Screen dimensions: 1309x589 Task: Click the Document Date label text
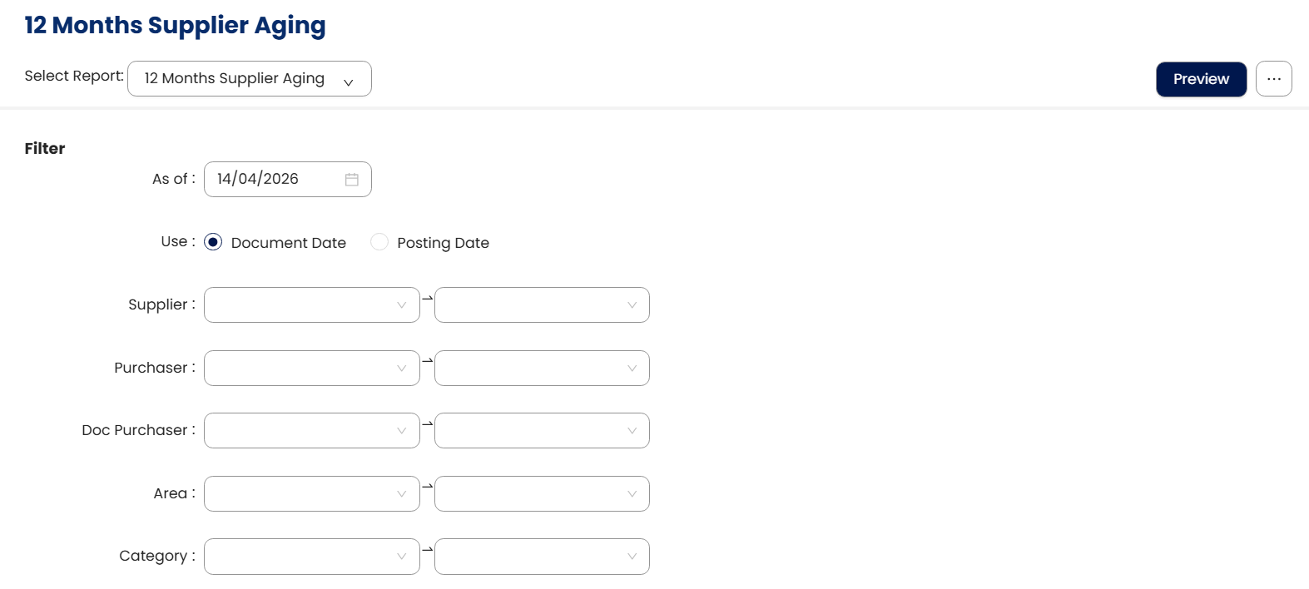(288, 243)
